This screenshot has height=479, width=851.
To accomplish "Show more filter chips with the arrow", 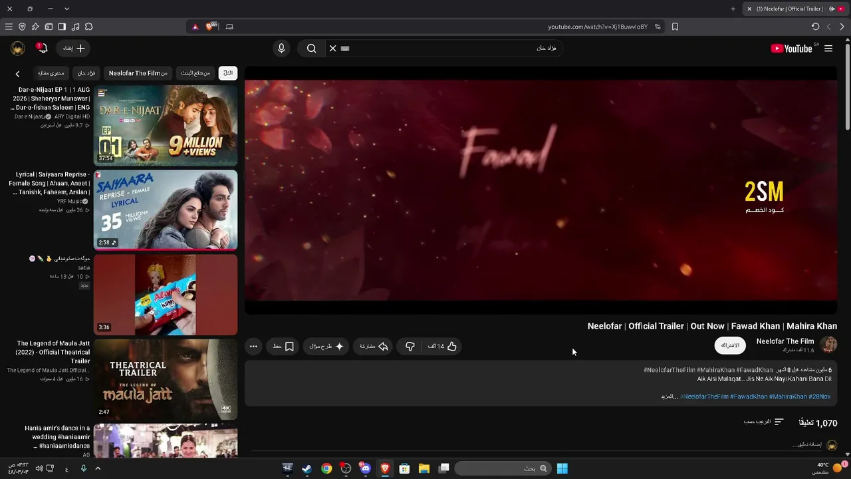I will [x=17, y=74].
